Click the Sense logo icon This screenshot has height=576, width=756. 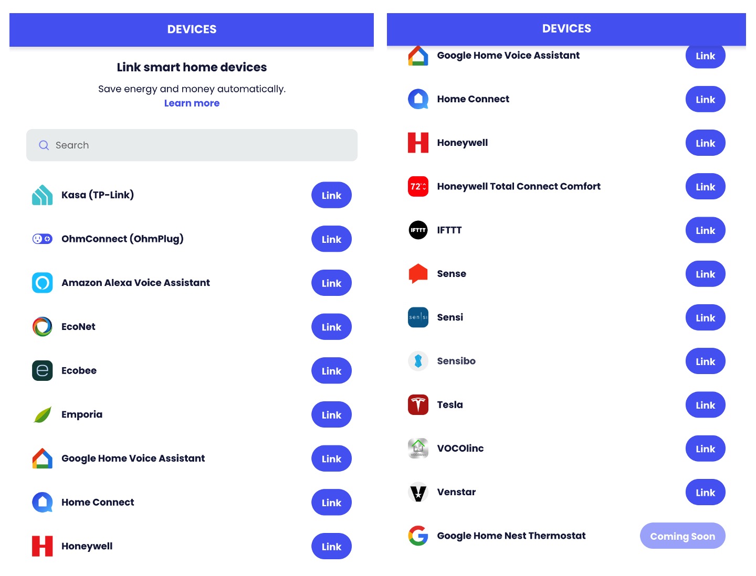418,273
